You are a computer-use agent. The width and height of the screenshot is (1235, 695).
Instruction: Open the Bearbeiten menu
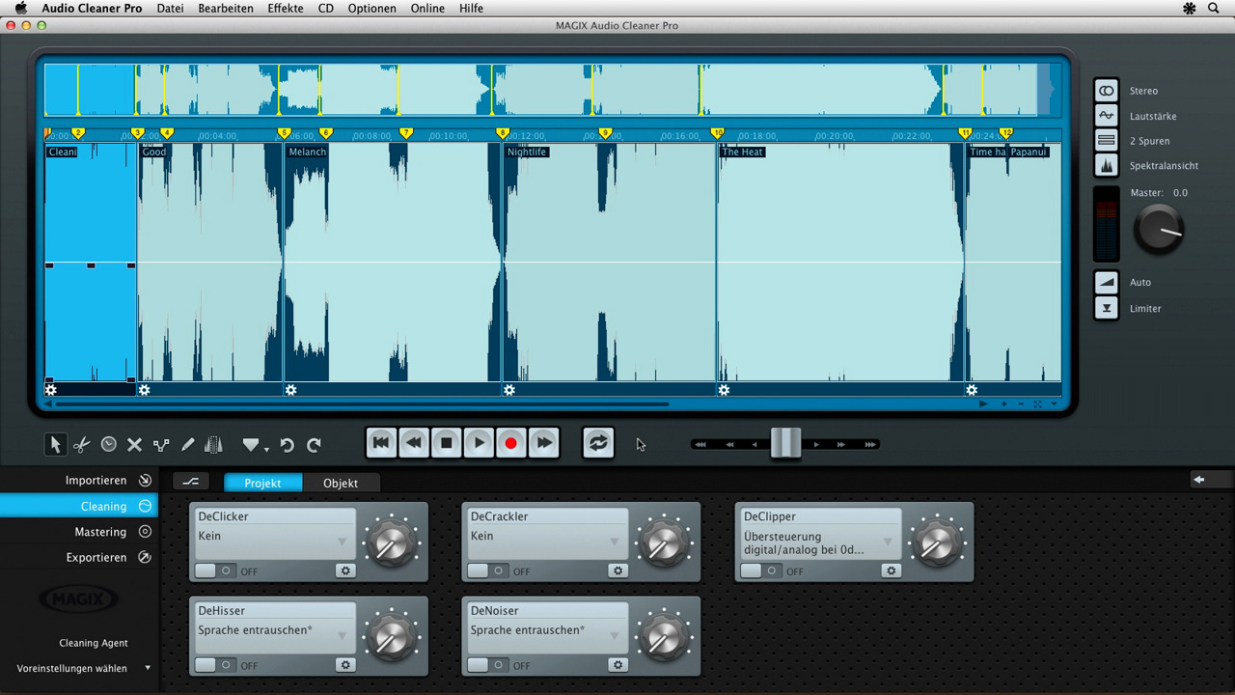click(x=226, y=8)
